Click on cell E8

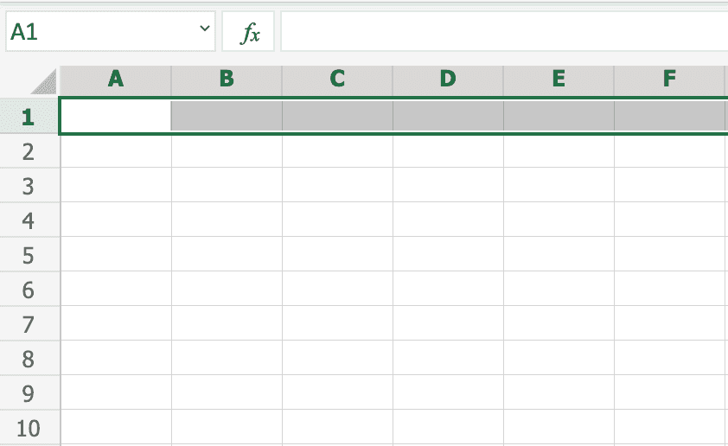point(559,359)
